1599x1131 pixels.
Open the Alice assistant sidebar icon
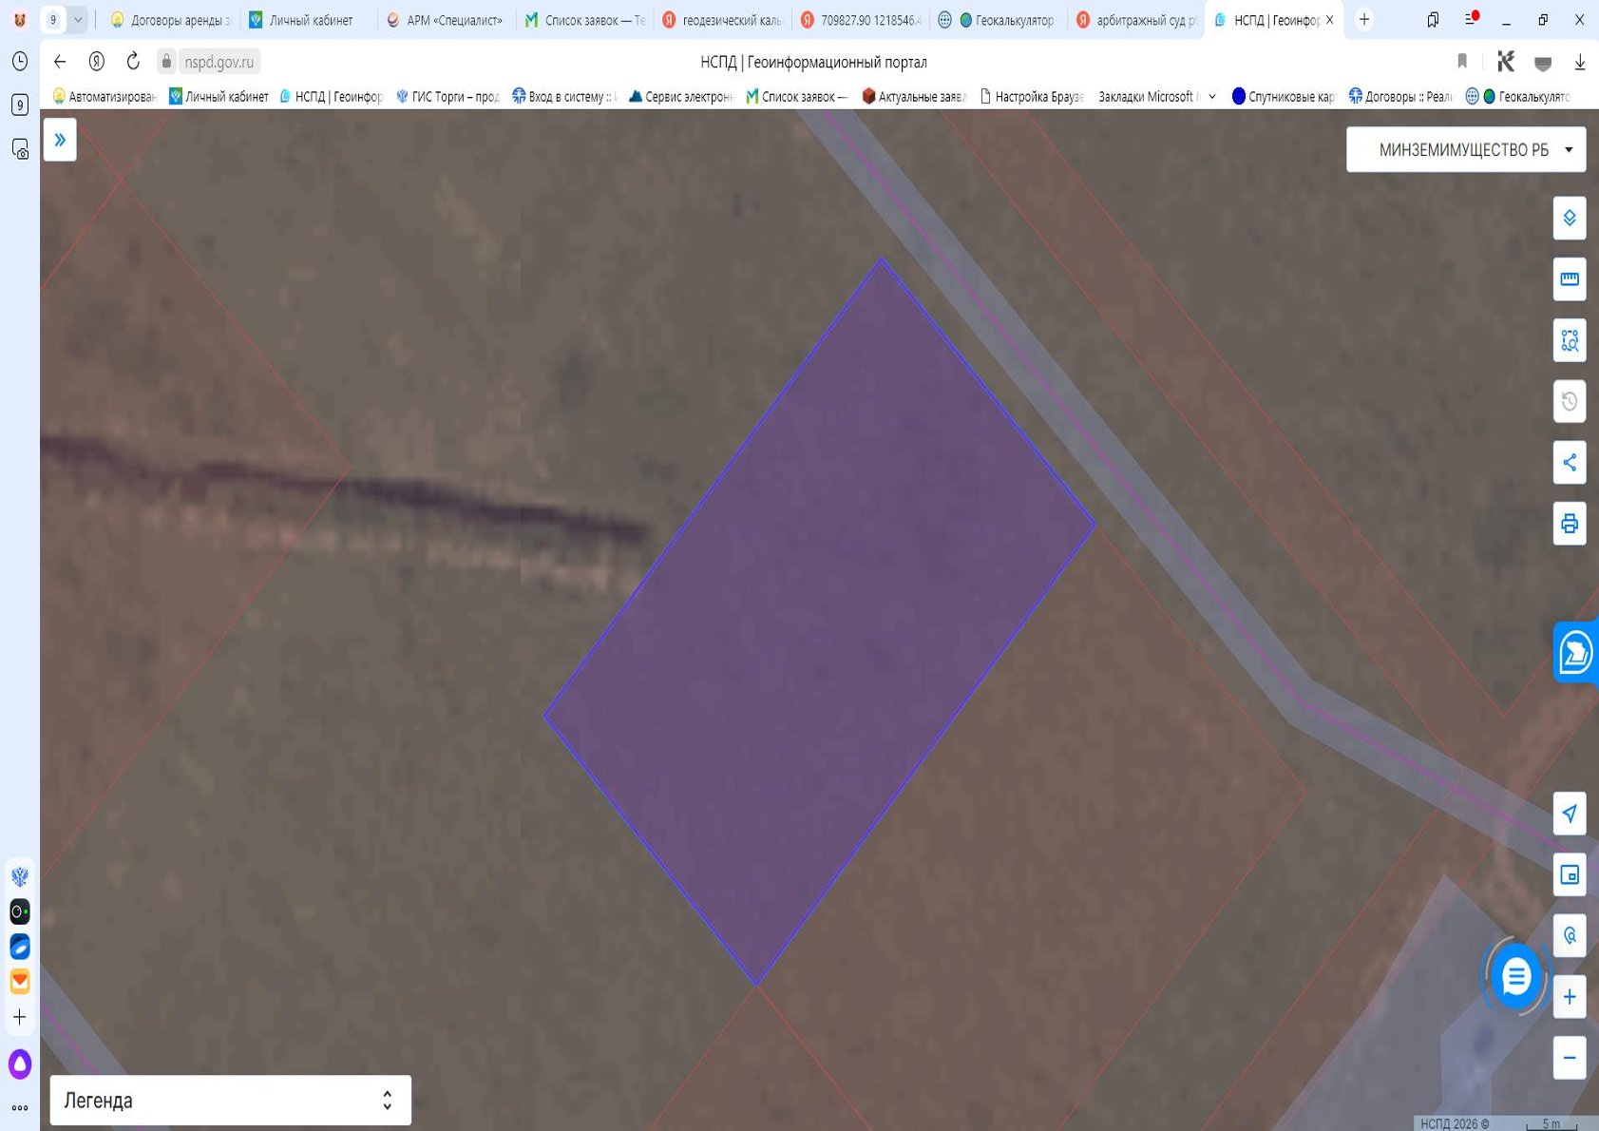coord(20,1064)
